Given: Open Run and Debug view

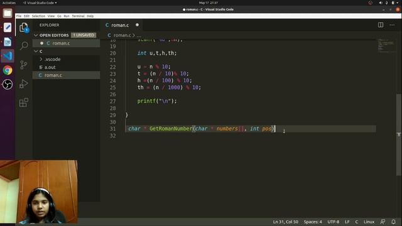Looking at the screenshot, I should coord(24,83).
